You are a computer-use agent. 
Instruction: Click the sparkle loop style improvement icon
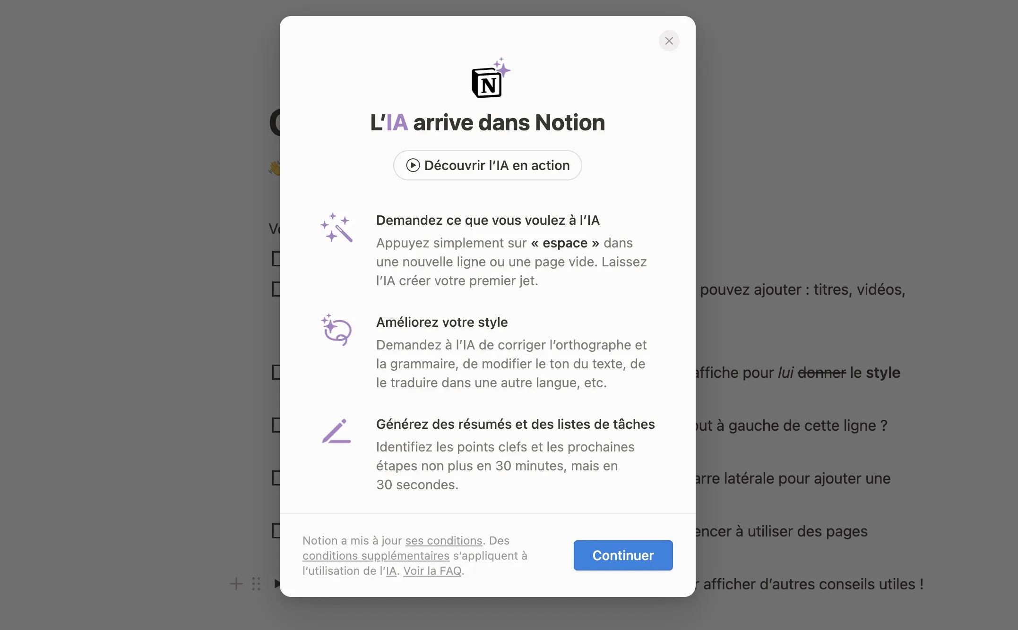pos(336,330)
